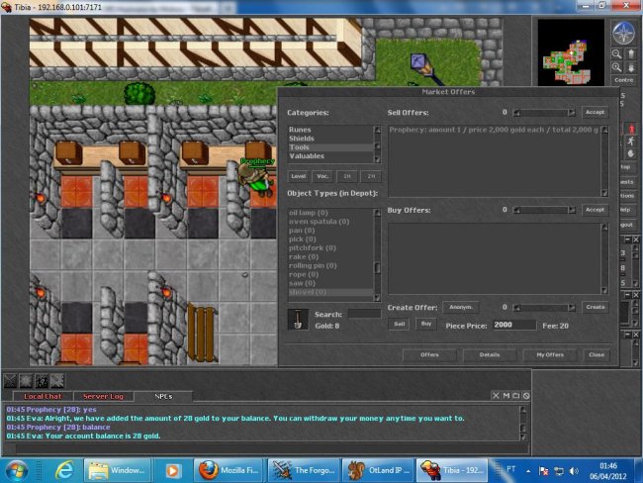Adjust the Buy Offers amount slider
The width and height of the screenshot is (643, 483).
tap(544, 210)
